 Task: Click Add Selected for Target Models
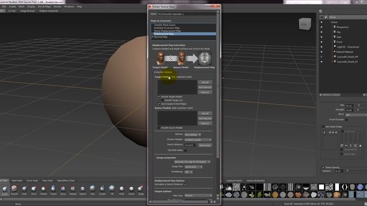205,88
